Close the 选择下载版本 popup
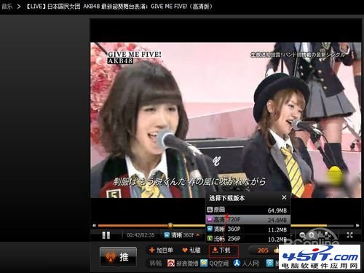364x273 pixels. click(x=284, y=197)
